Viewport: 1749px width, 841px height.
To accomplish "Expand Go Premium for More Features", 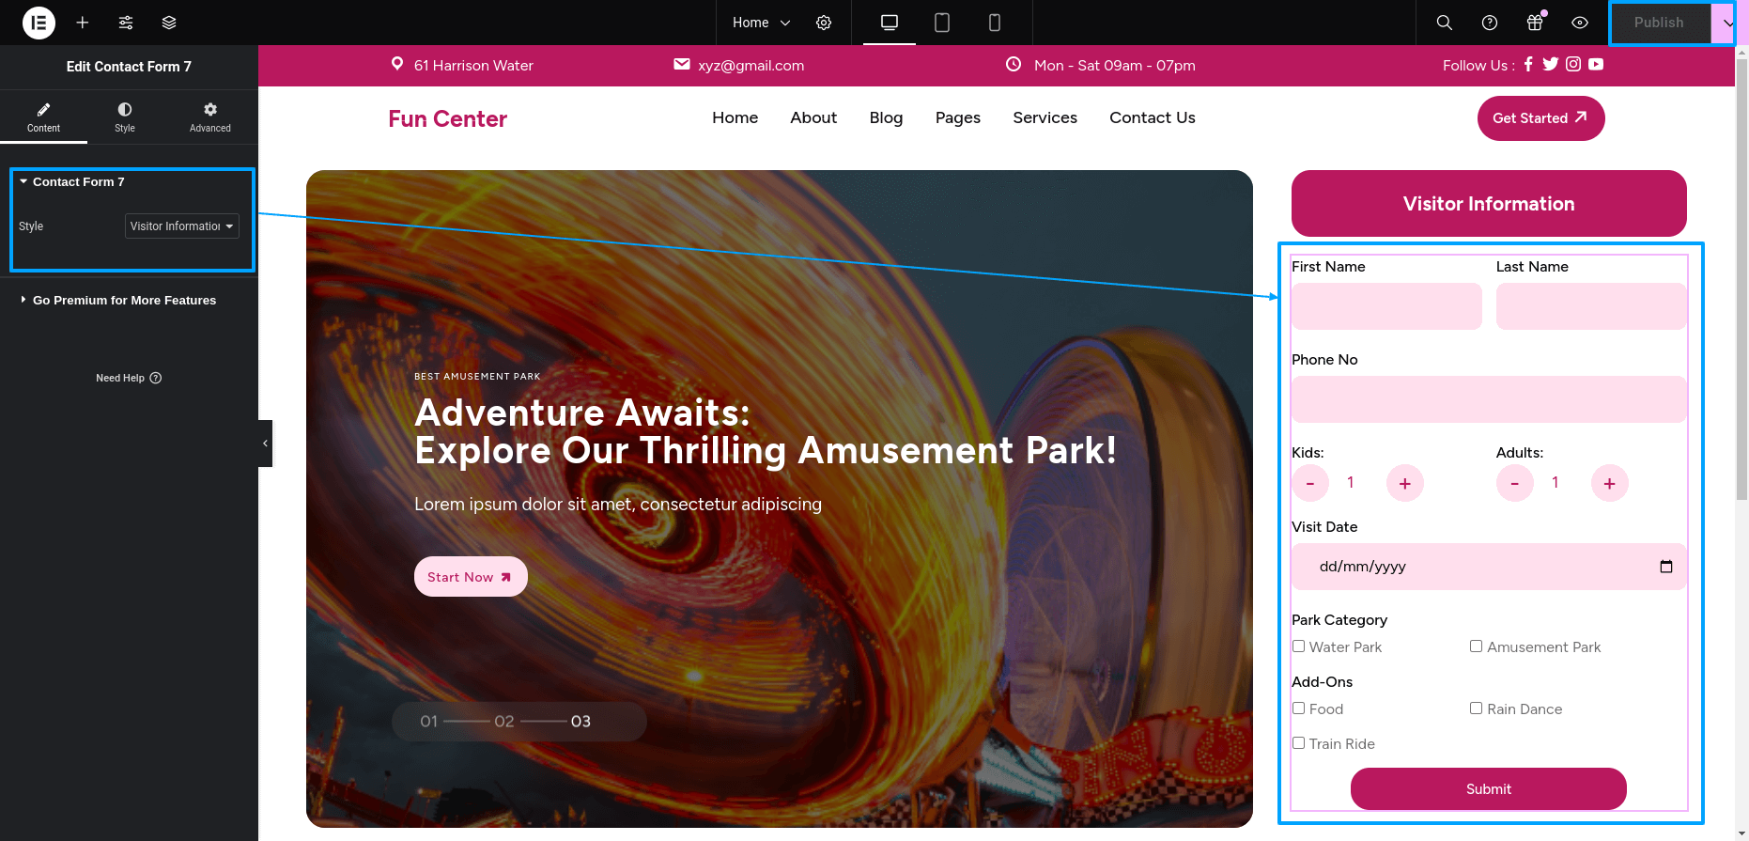I will tap(124, 301).
